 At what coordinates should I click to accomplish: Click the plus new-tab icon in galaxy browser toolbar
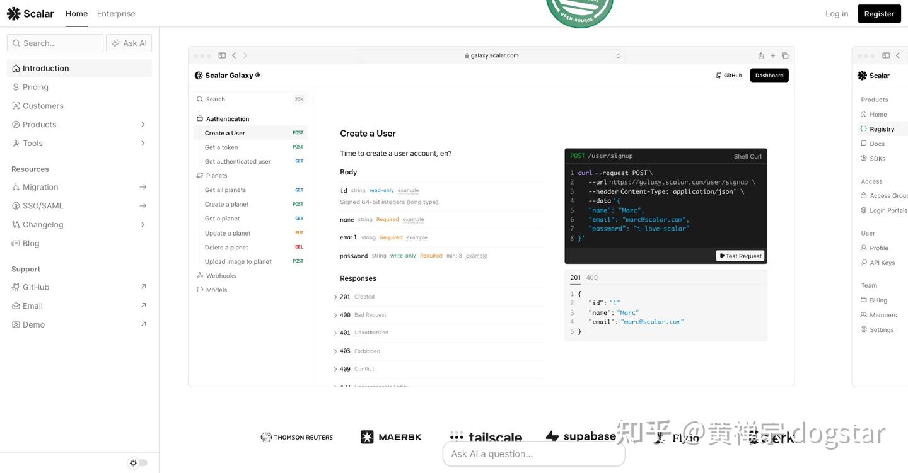pos(773,55)
